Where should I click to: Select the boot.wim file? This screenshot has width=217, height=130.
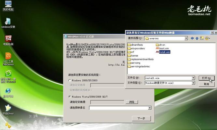point(164,48)
